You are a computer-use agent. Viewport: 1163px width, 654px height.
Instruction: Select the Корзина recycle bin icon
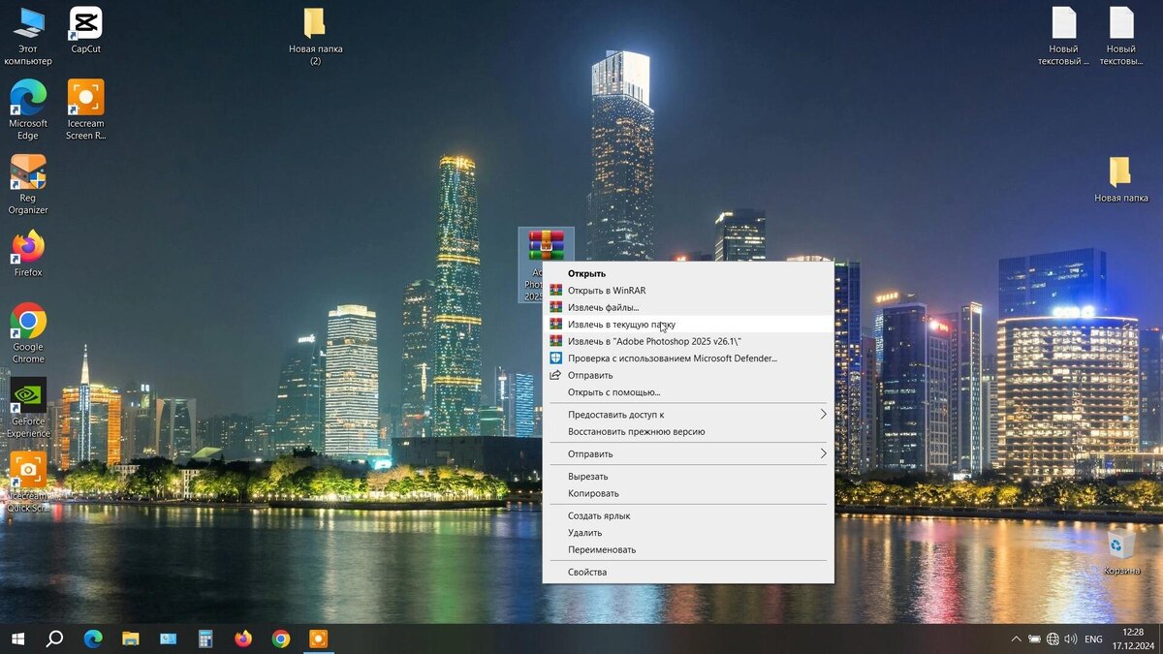pos(1121,551)
